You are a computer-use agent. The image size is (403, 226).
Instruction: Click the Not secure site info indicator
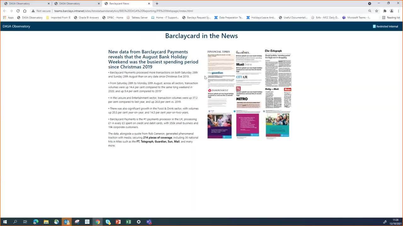point(41,11)
